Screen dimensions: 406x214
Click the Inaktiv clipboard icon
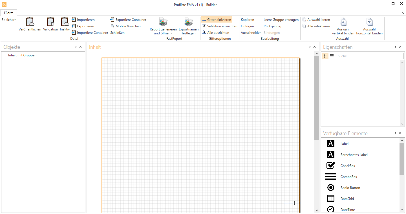click(65, 22)
